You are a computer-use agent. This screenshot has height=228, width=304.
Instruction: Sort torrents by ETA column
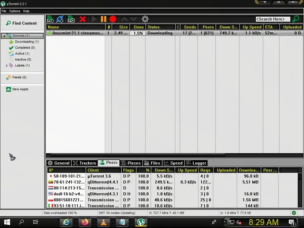click(271, 27)
